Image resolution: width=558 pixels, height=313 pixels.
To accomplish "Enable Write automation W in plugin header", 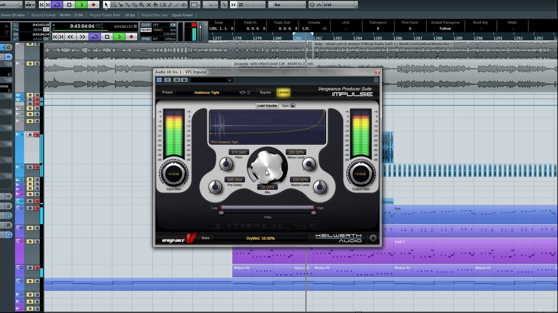I will (x=184, y=80).
